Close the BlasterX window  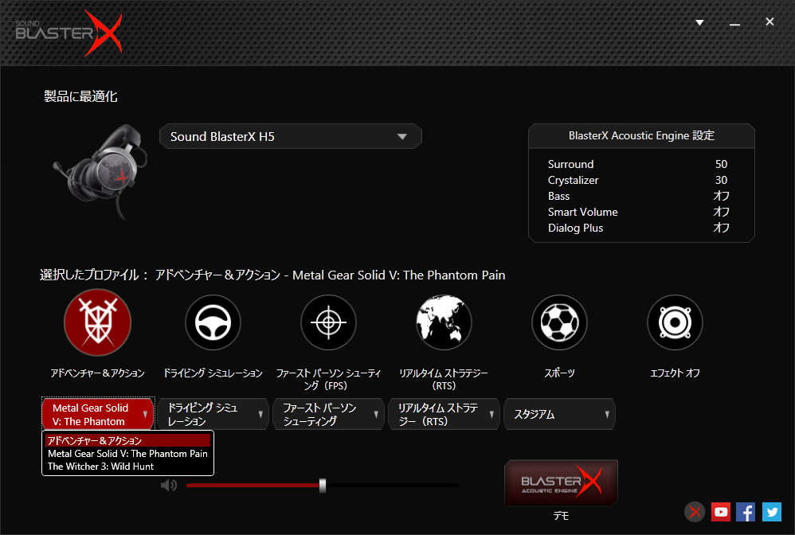click(x=770, y=21)
